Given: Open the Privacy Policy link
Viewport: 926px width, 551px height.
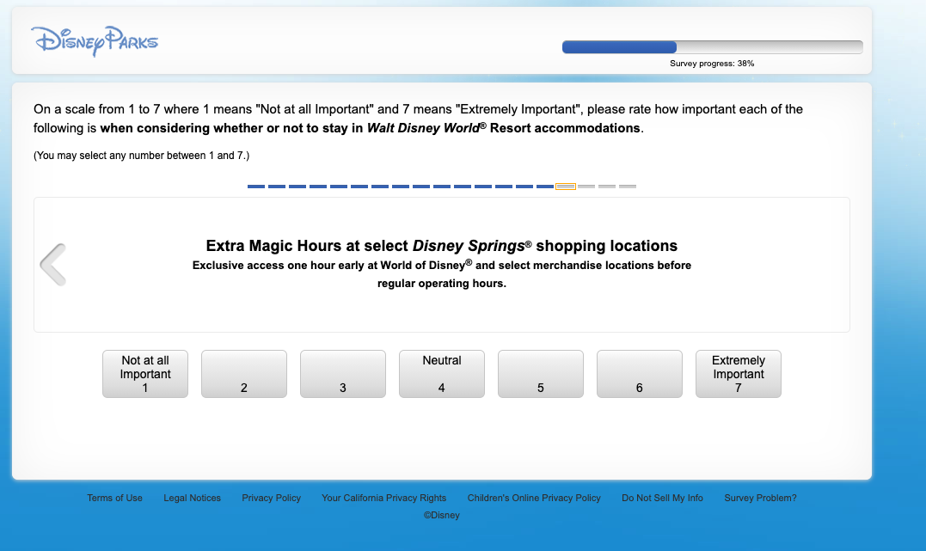Looking at the screenshot, I should tap(271, 498).
